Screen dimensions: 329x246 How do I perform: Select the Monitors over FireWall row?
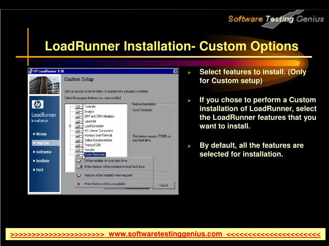coord(98,135)
